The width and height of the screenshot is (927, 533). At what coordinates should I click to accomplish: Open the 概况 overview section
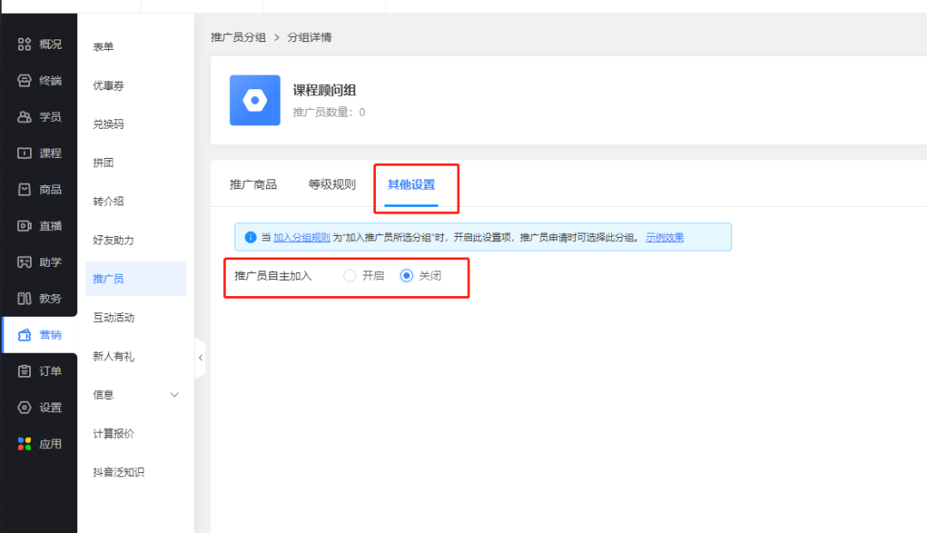tap(39, 45)
